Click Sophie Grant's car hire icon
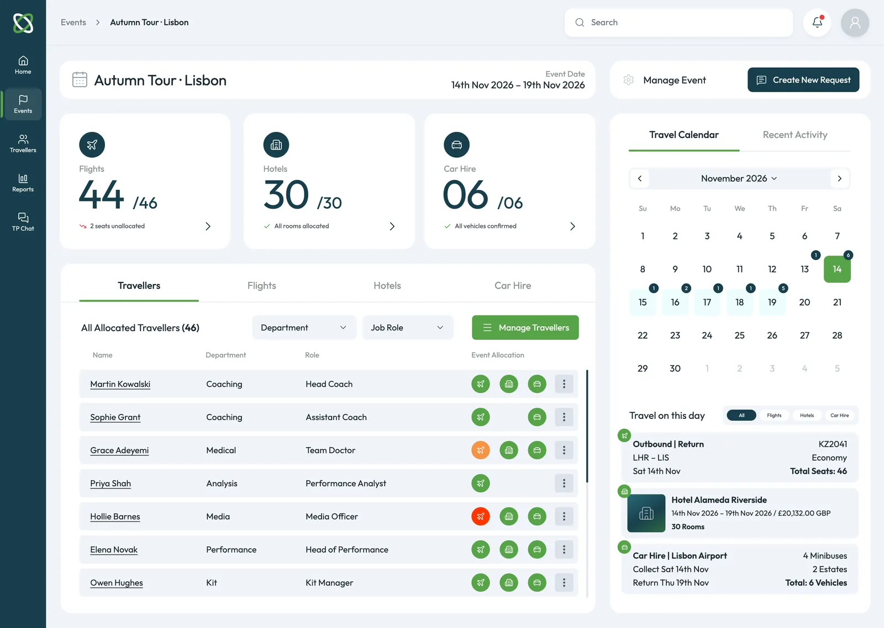 537,417
